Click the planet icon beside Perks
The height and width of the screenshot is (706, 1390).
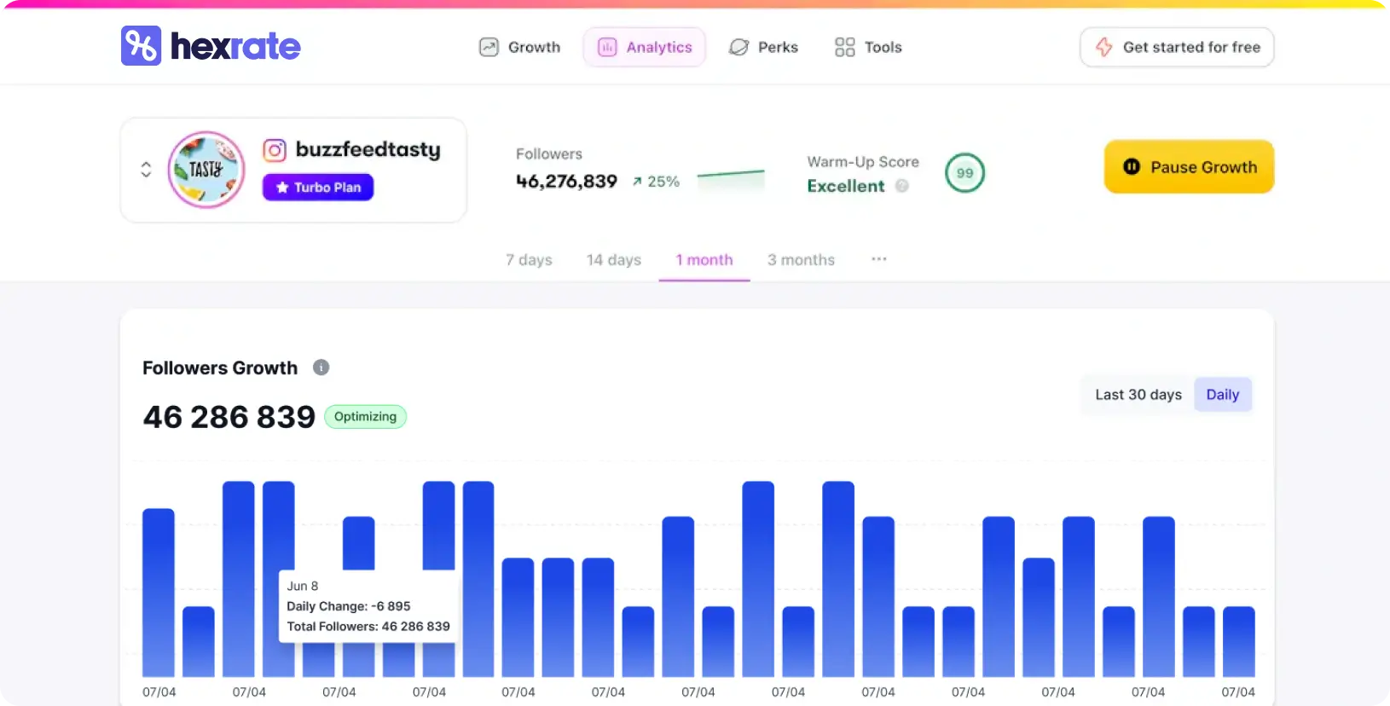[x=738, y=47]
